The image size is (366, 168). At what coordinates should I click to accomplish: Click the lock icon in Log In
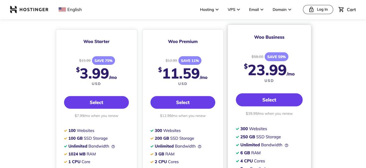(311, 9)
